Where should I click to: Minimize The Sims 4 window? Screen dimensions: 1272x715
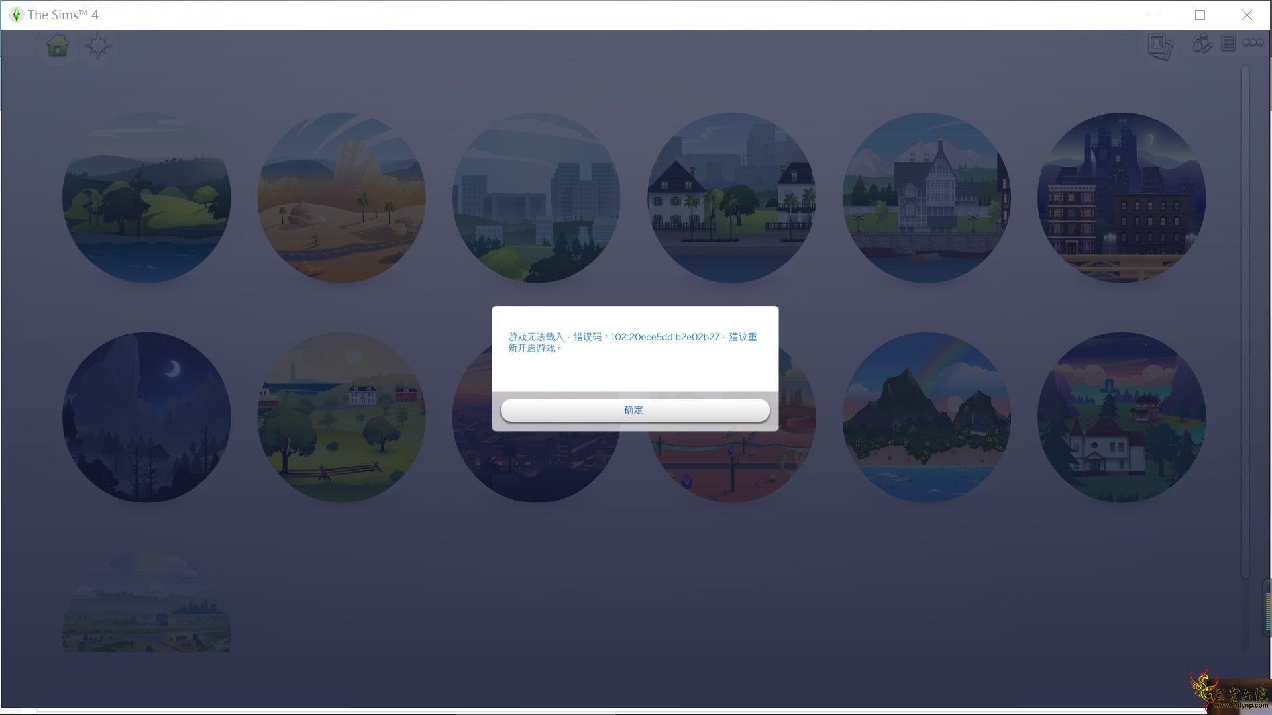pos(1154,15)
